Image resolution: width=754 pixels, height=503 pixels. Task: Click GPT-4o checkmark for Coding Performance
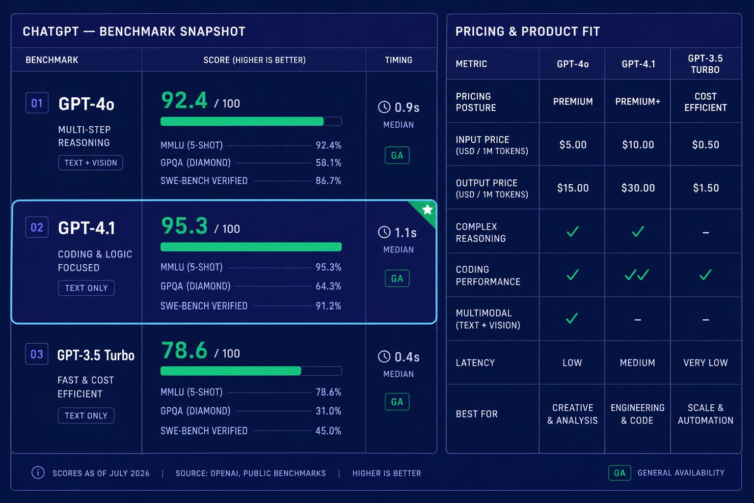tap(572, 275)
